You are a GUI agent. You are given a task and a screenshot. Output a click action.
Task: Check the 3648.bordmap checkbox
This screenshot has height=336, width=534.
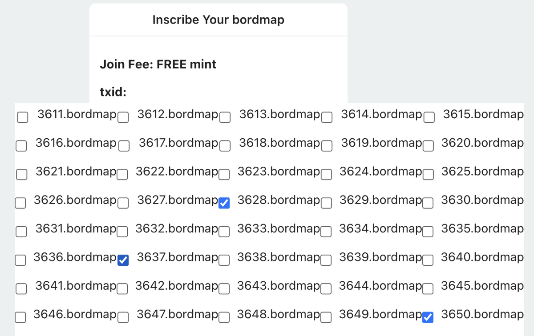pos(225,317)
